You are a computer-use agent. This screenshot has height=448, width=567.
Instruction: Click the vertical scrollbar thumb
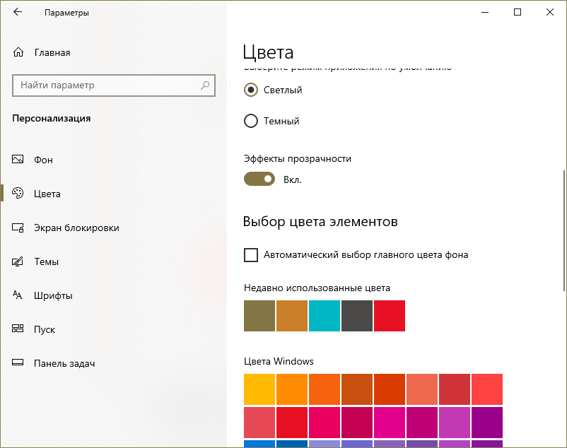[563, 230]
